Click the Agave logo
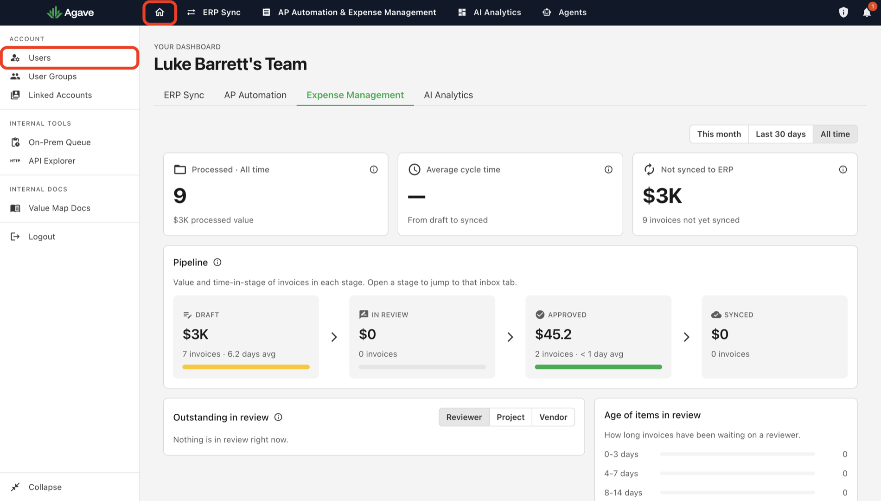Screen dimensions: 881x501 pyautogui.click(x=70, y=13)
